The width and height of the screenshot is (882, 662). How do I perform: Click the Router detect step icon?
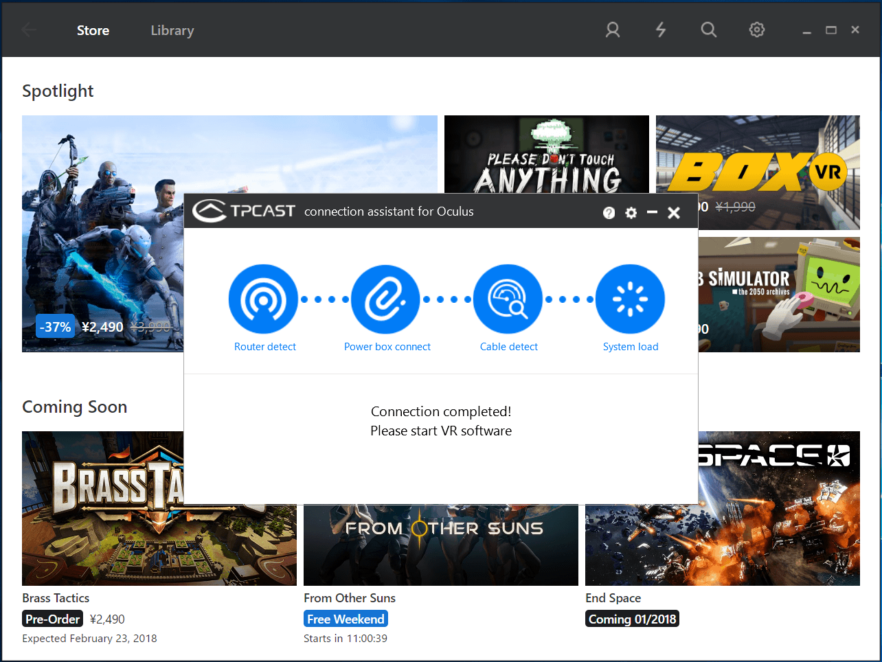point(263,299)
